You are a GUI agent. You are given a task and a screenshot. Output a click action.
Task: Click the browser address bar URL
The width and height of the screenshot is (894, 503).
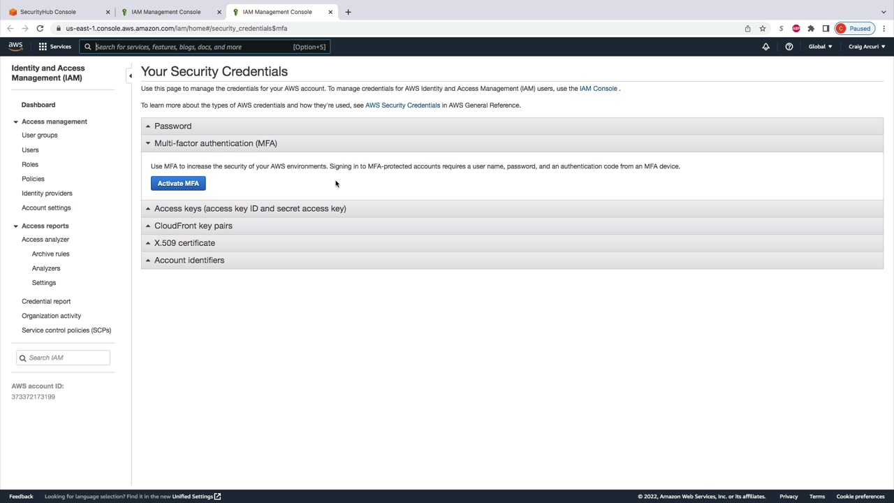point(177,29)
